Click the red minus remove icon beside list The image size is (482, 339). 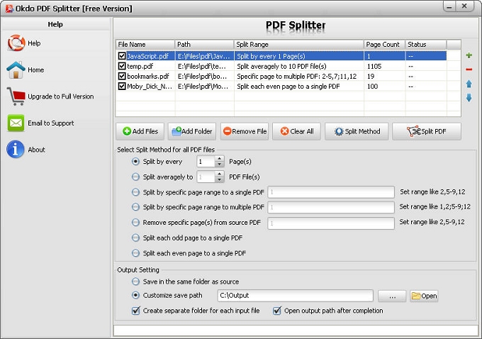click(x=469, y=70)
